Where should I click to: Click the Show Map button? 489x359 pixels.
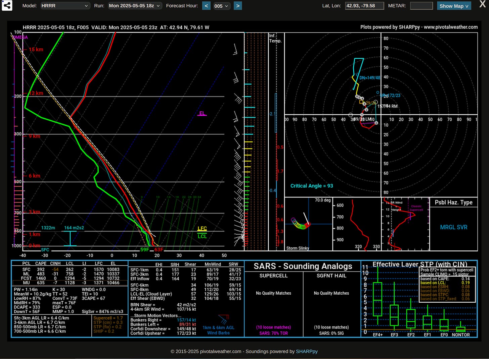click(454, 6)
